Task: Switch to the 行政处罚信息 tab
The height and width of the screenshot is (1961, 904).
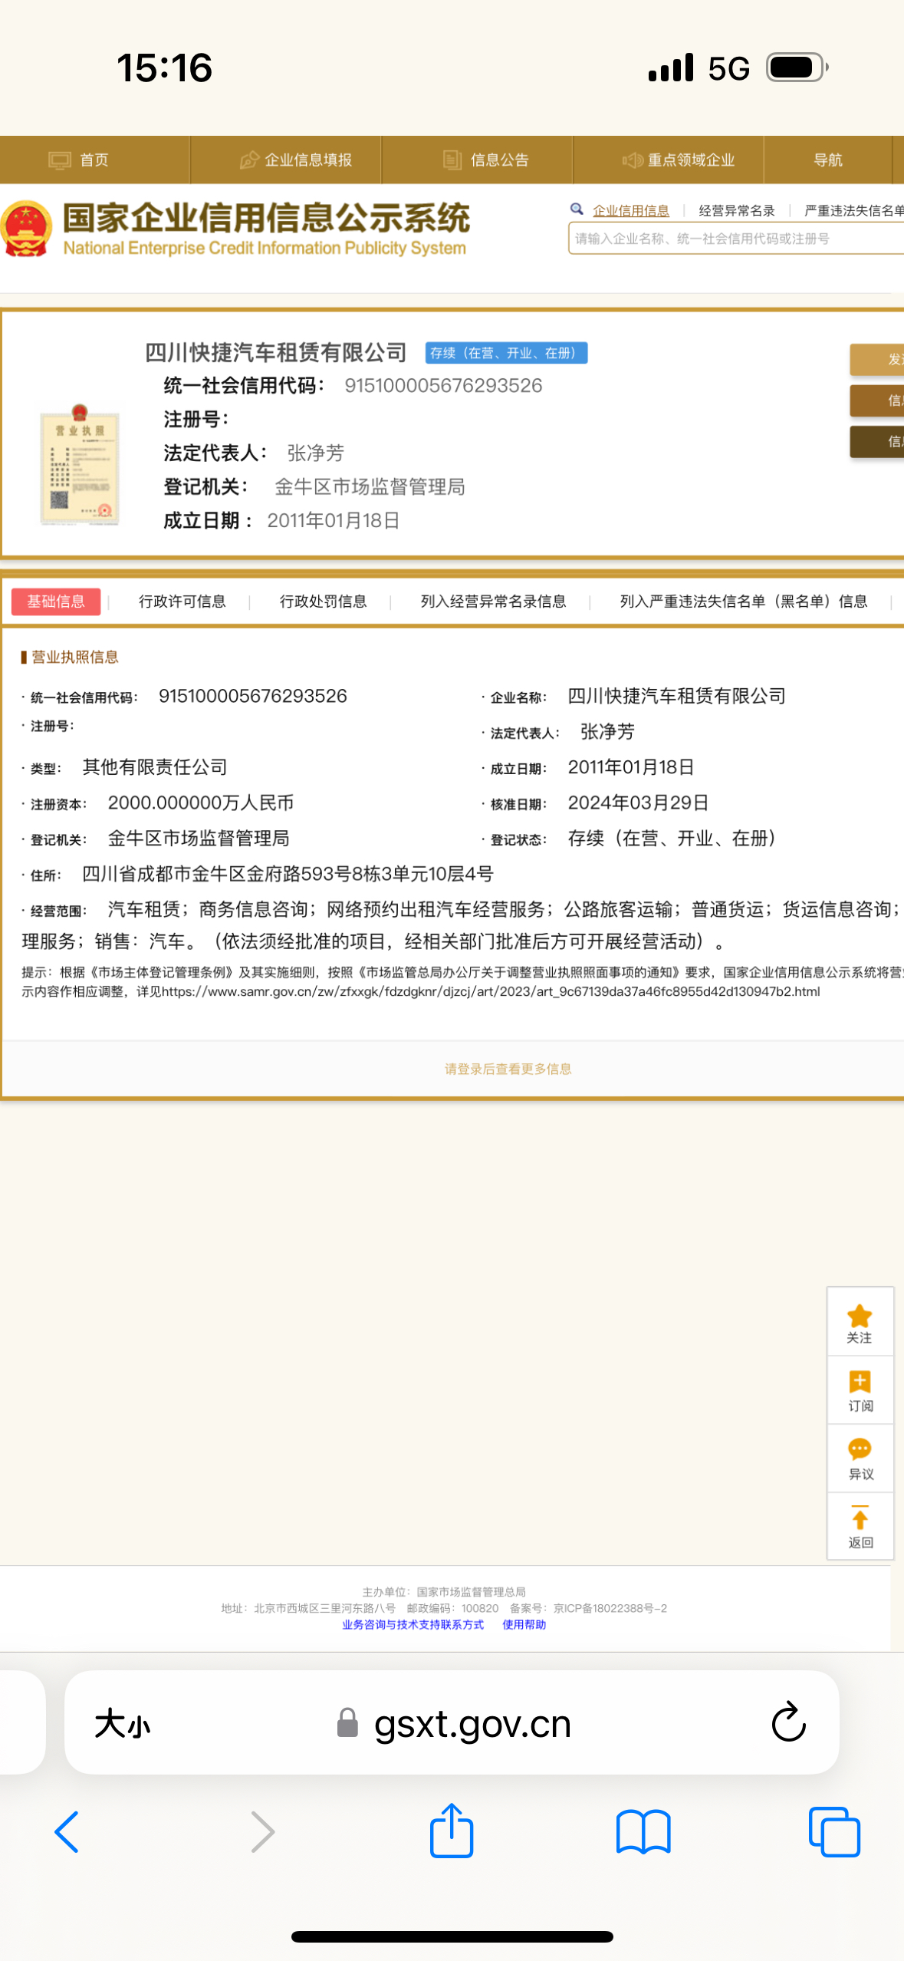Action: point(323,601)
